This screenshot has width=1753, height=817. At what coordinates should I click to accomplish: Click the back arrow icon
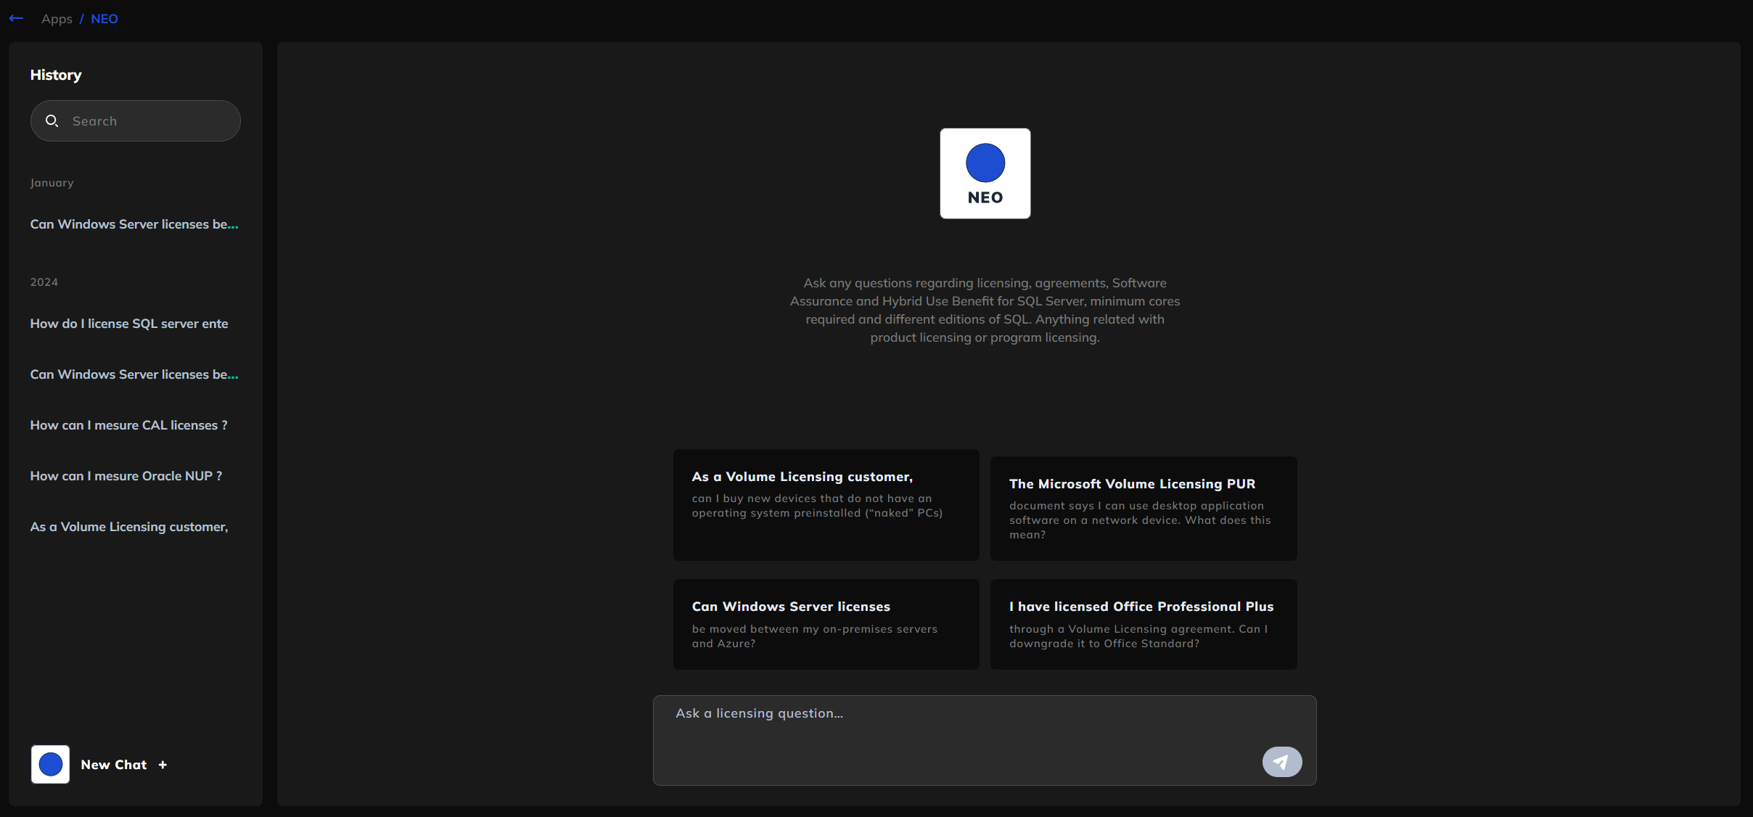[x=16, y=18]
